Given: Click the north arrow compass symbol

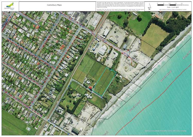Looking at the screenshot, I should [149, 7].
